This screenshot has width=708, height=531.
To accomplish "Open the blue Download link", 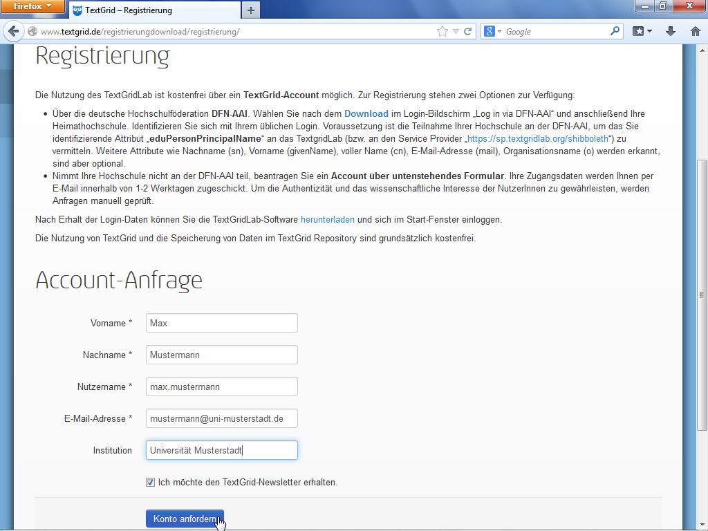I will [x=366, y=113].
